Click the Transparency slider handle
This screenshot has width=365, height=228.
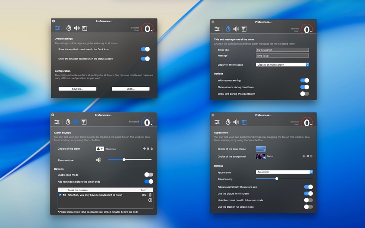277,179
